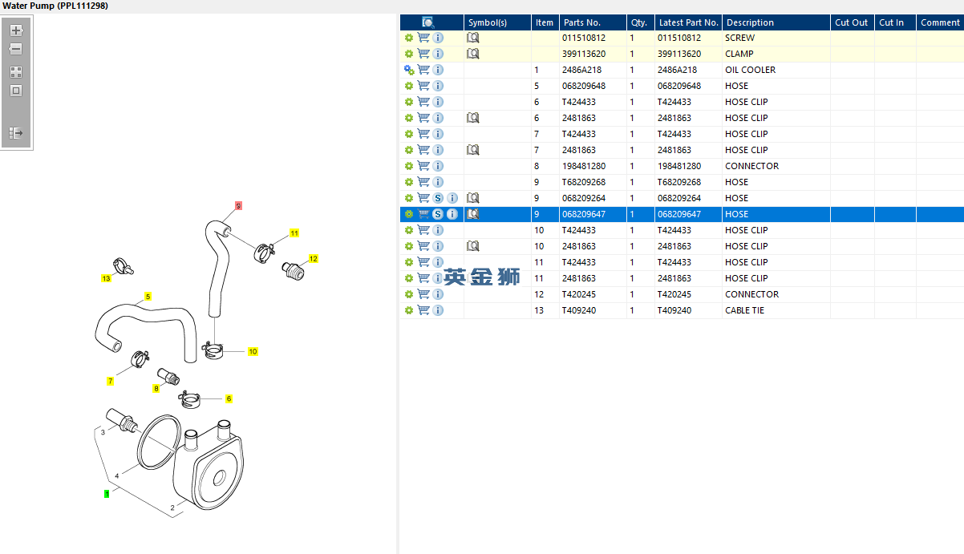Click the four-squares grid view icon
Viewport: 964px width, 554px height.
coord(16,72)
